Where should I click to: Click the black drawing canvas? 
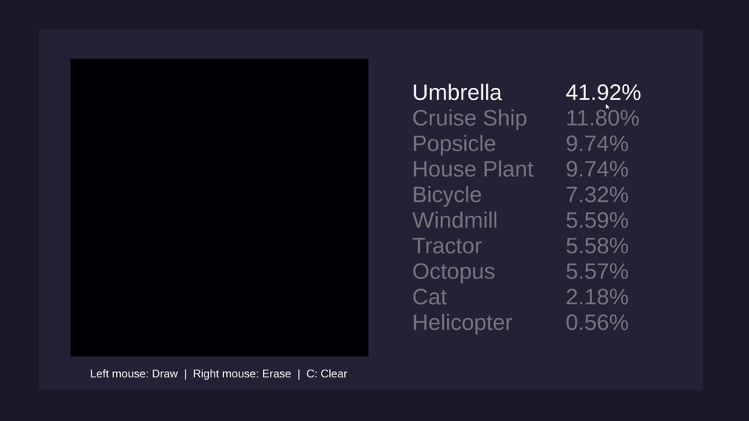pos(219,207)
